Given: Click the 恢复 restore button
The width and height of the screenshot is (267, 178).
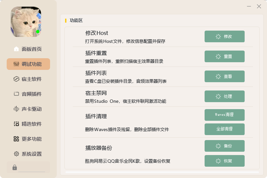Looking at the screenshot, I should coord(224,161).
